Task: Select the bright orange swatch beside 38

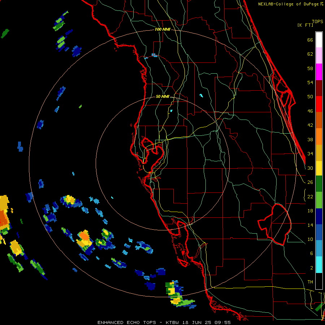Action: click(319, 136)
